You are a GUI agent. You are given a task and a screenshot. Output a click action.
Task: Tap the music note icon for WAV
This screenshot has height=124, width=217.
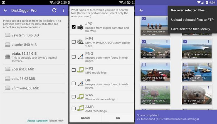click(x=80, y=97)
